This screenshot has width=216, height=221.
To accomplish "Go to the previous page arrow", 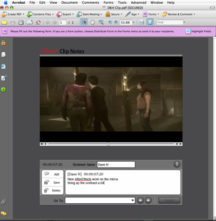I will [x=48, y=22].
